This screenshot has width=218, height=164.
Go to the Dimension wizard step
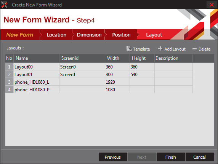89,35
